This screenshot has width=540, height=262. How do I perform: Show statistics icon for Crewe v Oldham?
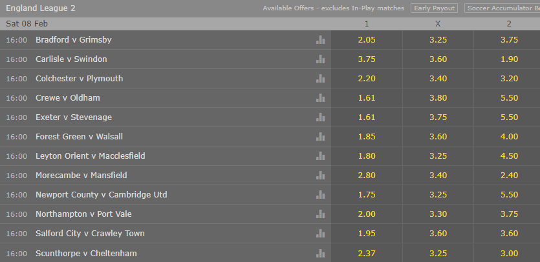[320, 98]
